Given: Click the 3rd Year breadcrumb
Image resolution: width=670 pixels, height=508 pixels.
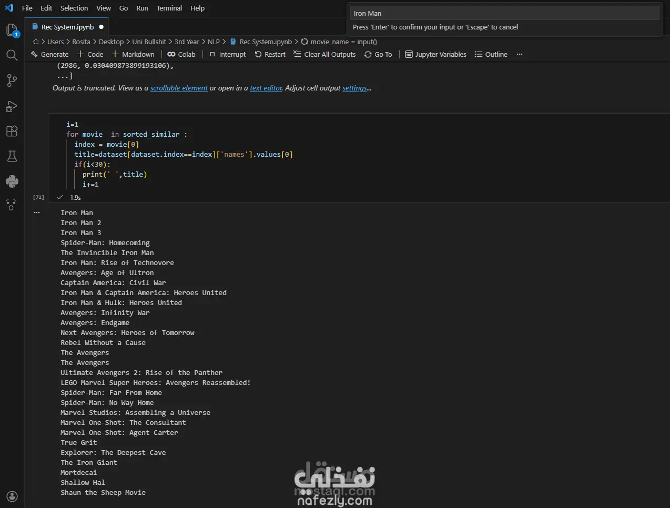Looking at the screenshot, I should coord(187,42).
